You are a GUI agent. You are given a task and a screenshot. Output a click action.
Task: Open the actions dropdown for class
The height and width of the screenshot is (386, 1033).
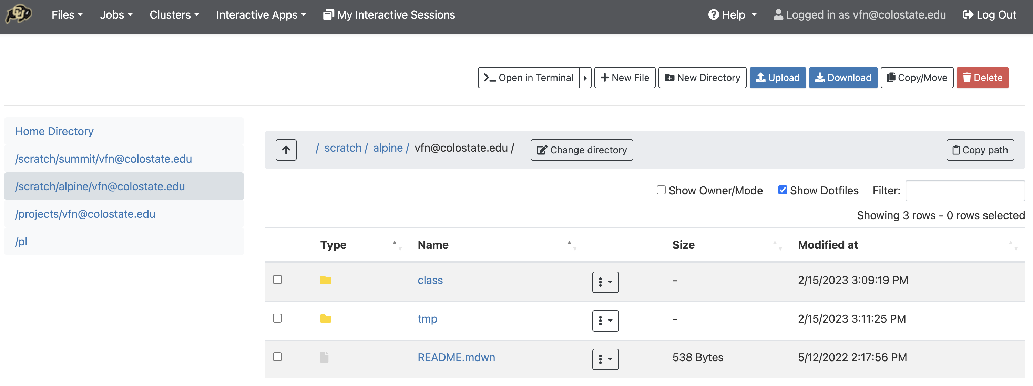[605, 282]
